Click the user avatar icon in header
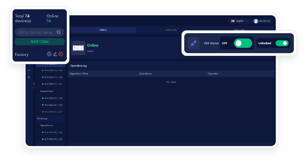The image size is (307, 162). click(256, 21)
